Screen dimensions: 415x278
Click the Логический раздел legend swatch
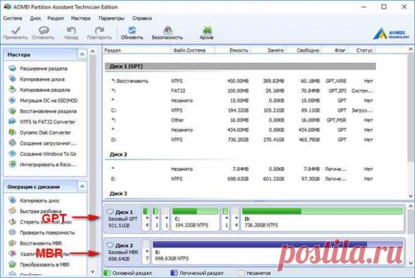click(174, 273)
